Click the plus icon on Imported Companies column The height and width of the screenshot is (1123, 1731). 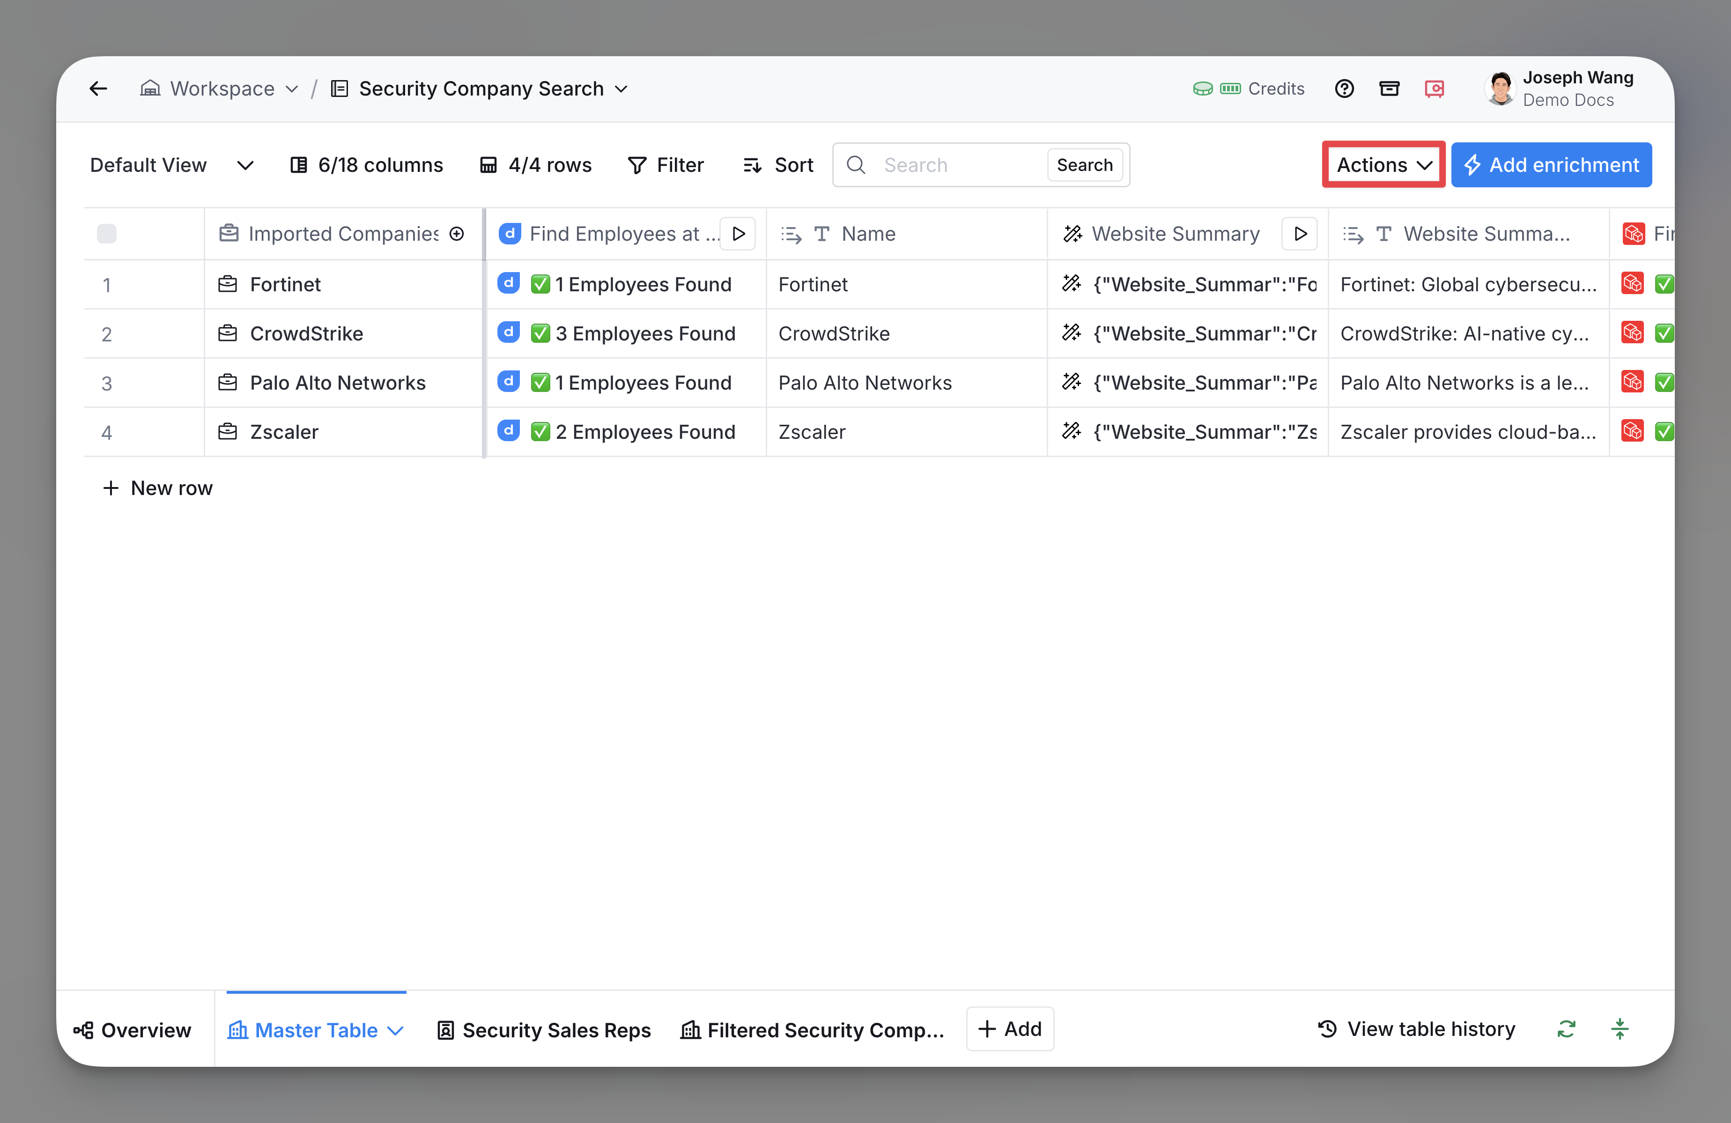point(457,234)
